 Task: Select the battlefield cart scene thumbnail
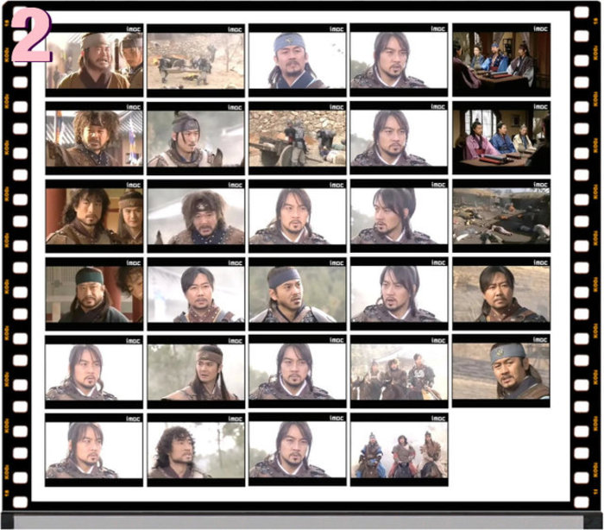click(x=196, y=60)
